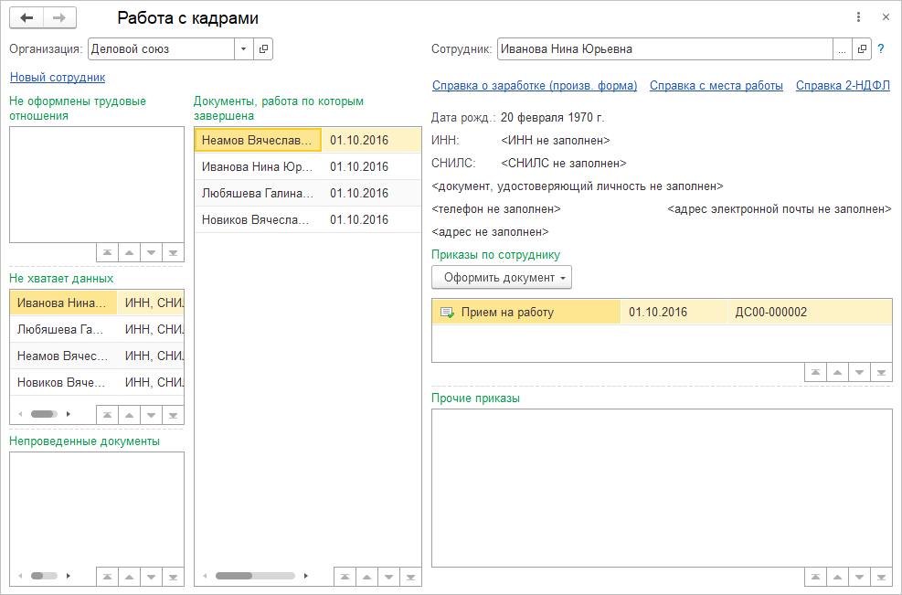Viewport: 902px width, 595px height.
Task: Click the Новый сотрудник link
Action: pyautogui.click(x=57, y=78)
